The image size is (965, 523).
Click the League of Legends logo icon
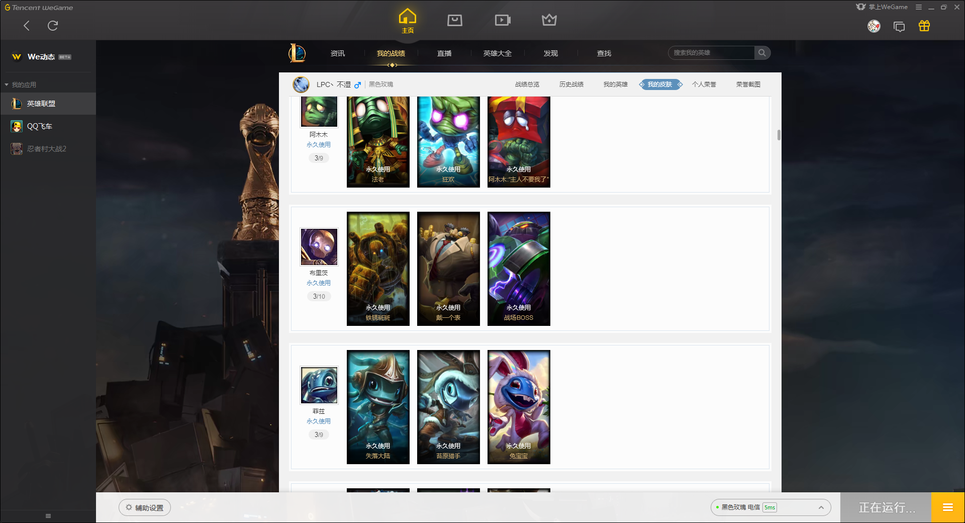pos(297,53)
